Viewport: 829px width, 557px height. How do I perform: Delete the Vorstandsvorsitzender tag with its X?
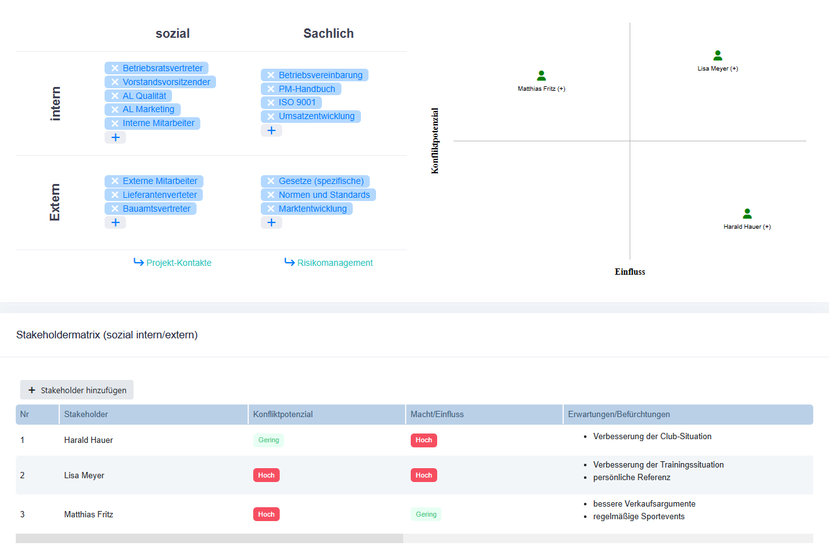pyautogui.click(x=115, y=82)
